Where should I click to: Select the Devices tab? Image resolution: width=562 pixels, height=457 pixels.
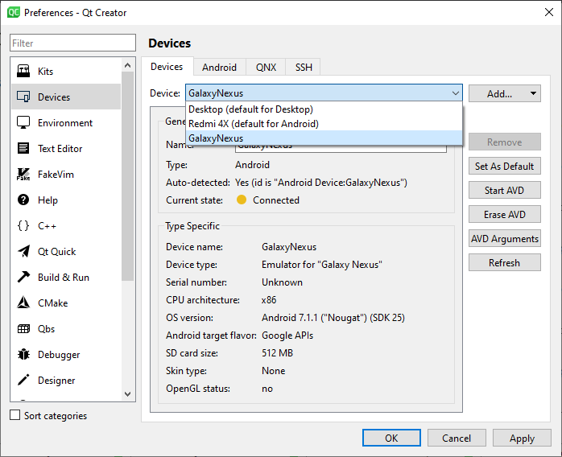coord(167,67)
